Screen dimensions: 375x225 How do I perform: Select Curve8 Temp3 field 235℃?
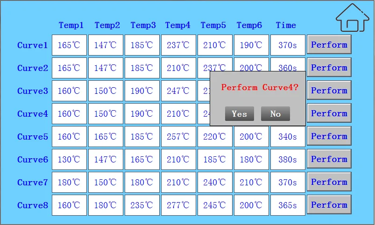tap(142, 205)
